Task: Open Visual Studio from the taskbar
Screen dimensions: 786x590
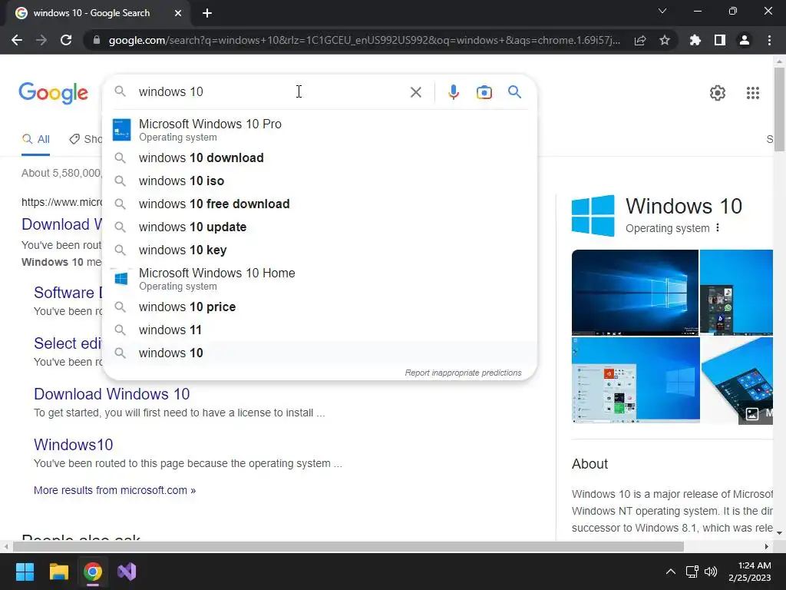Action: [x=127, y=572]
